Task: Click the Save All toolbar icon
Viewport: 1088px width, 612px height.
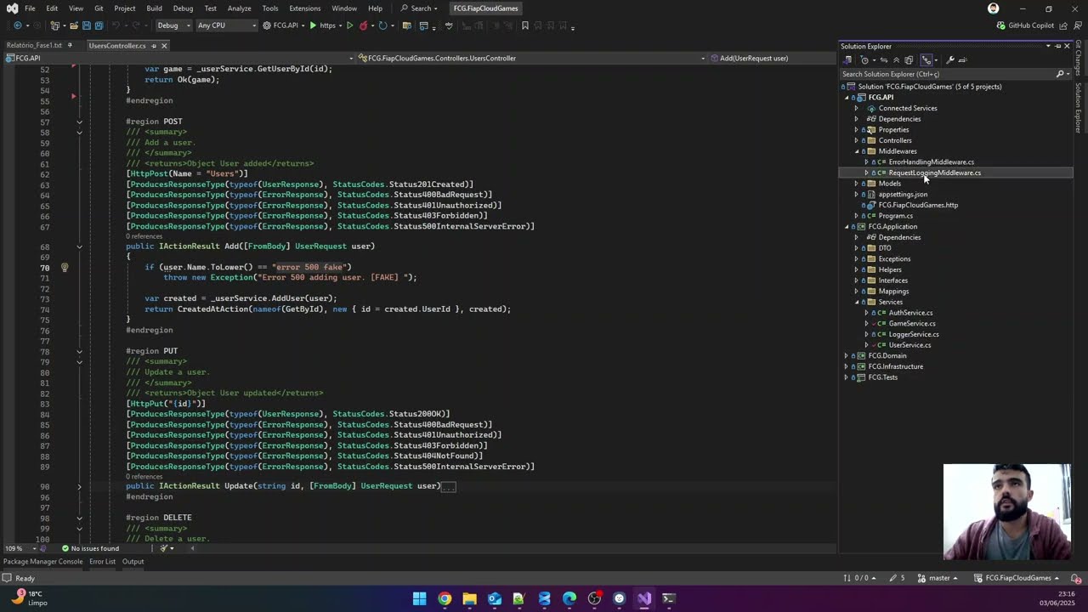Action: 99,25
